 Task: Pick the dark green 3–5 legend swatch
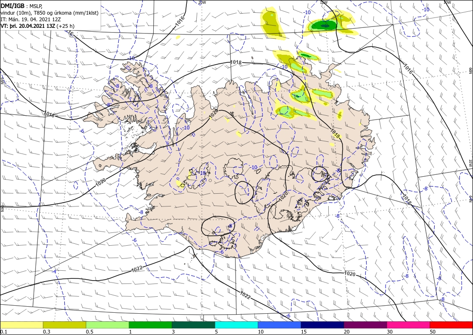click(x=193, y=325)
